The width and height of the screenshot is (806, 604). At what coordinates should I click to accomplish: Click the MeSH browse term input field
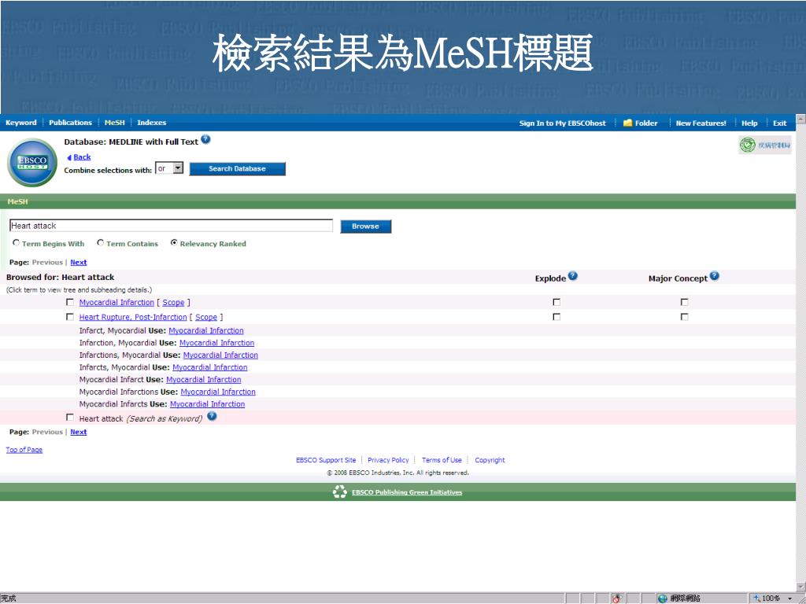point(171,226)
